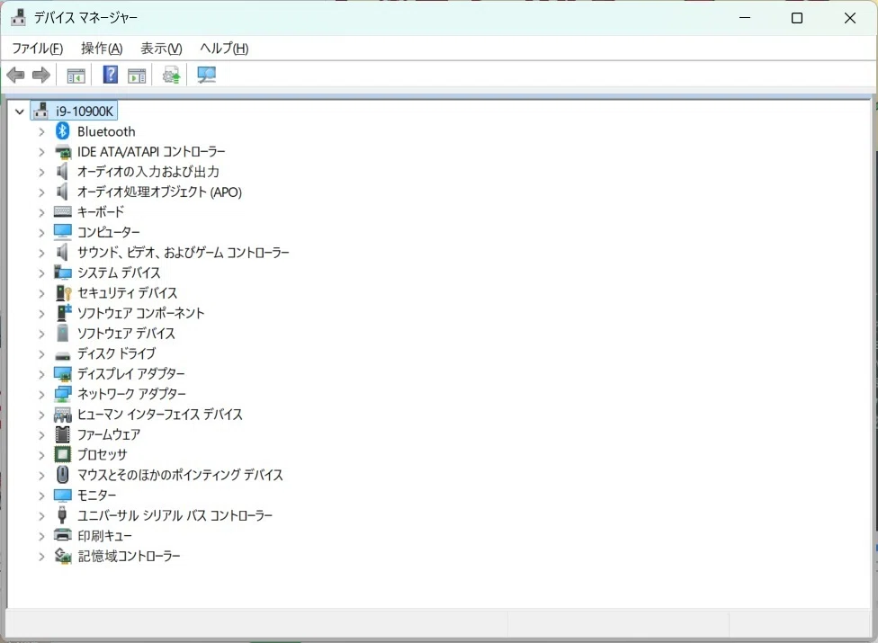The width and height of the screenshot is (878, 643).
Task: Expand the サウンド、ビデオ、およびゲーム コントローラー node
Action: point(41,253)
